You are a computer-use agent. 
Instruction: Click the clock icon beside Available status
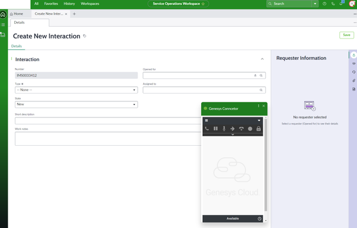coord(260,219)
